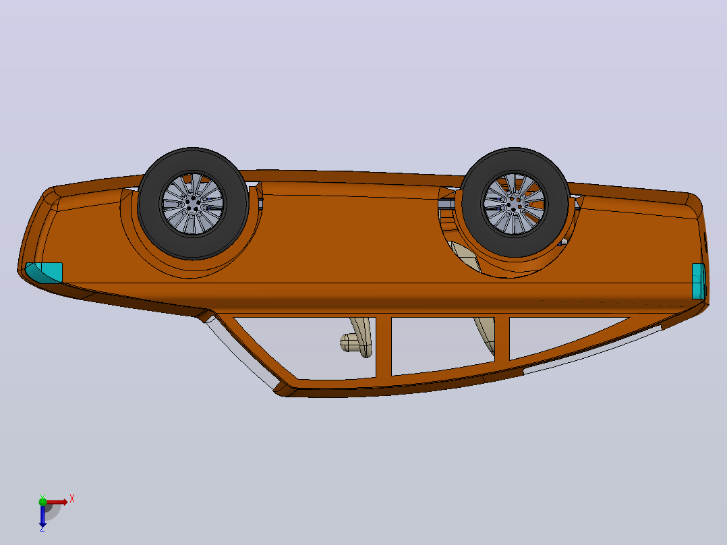Select the teal lamp at the left end
727x545 pixels.
(x=45, y=272)
